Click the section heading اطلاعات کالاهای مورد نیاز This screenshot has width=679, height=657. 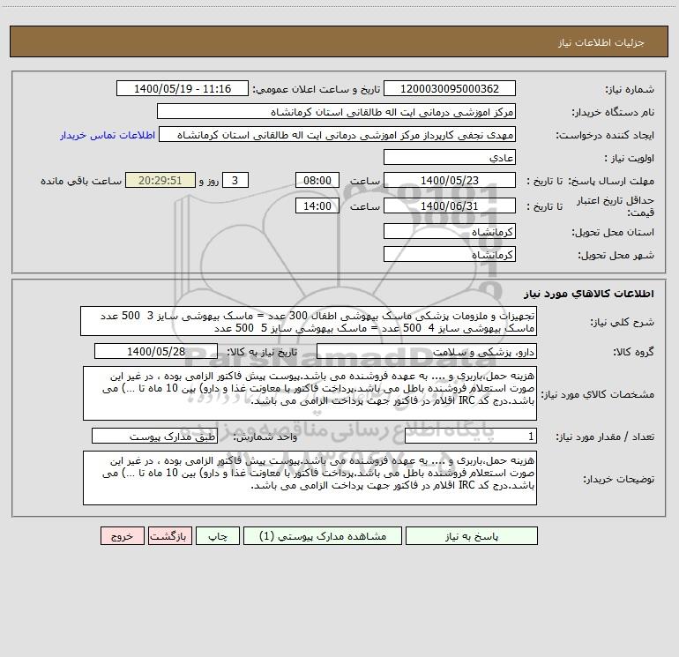point(589,294)
